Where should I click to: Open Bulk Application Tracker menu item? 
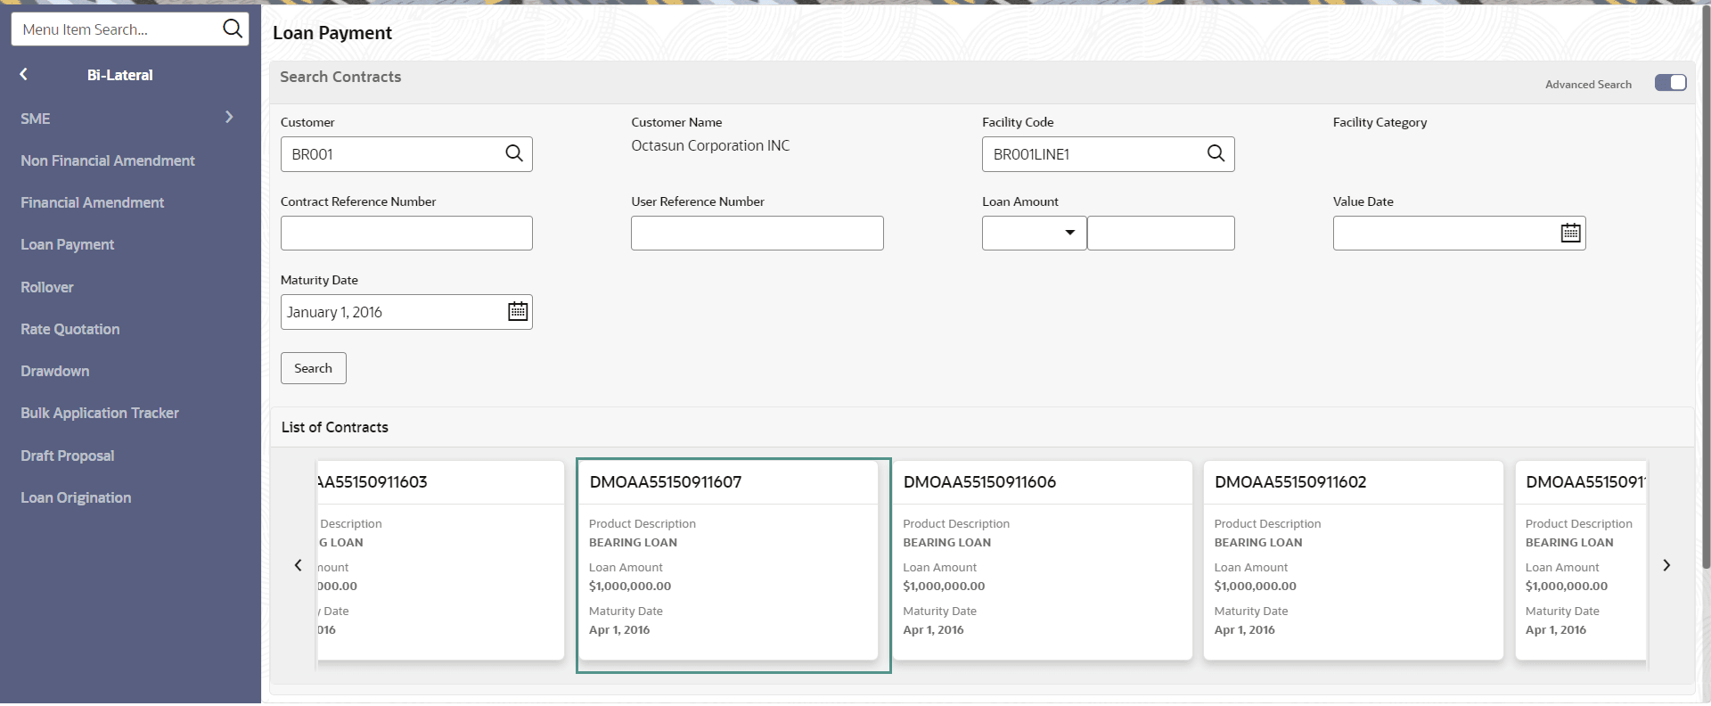click(x=100, y=413)
